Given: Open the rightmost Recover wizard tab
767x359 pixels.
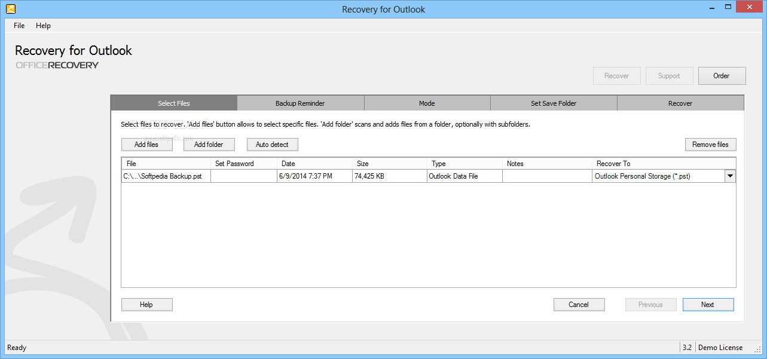Looking at the screenshot, I should point(680,103).
